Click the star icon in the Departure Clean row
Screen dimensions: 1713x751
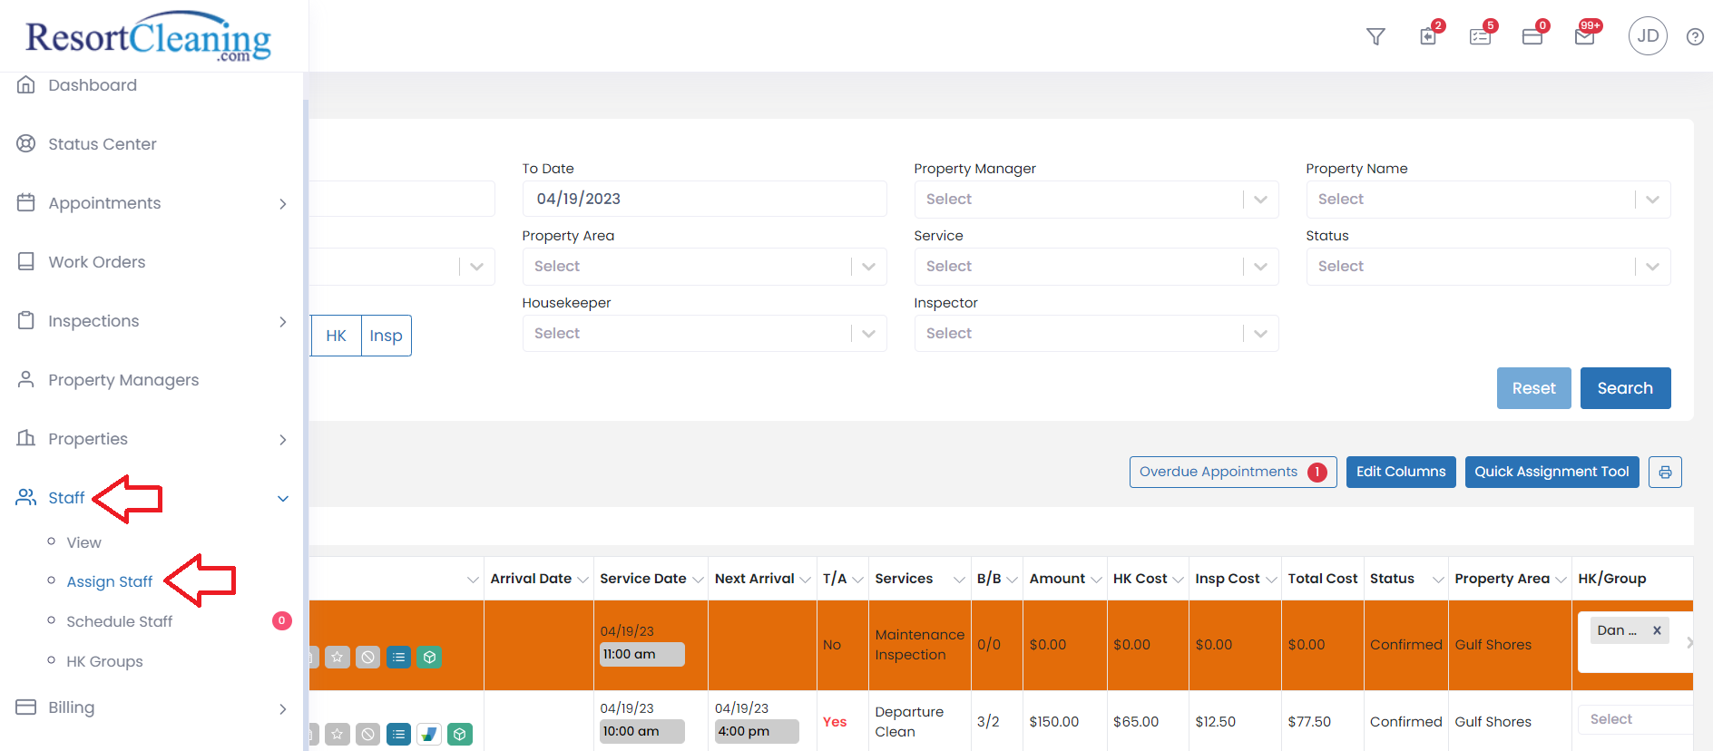[x=338, y=734]
